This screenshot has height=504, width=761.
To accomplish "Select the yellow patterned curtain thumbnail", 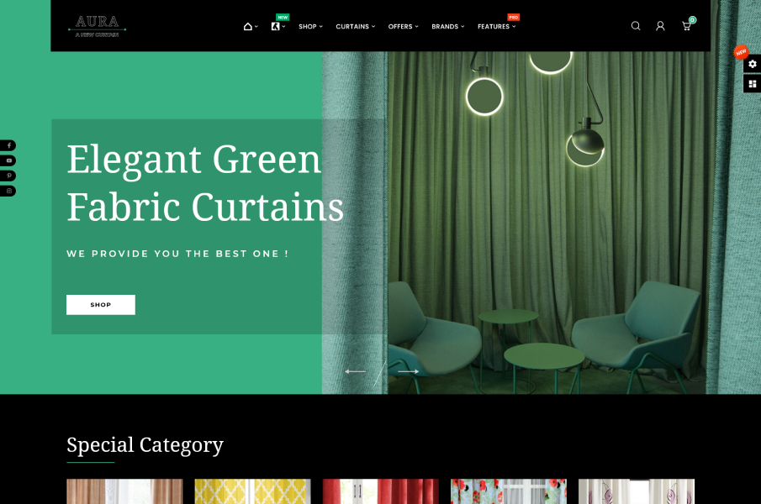I will pyautogui.click(x=252, y=491).
